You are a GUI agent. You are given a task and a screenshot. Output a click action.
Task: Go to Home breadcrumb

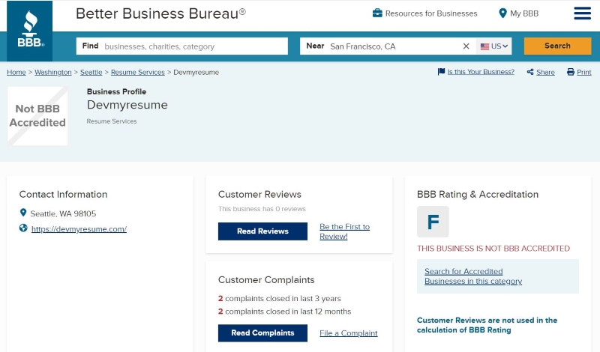(16, 72)
